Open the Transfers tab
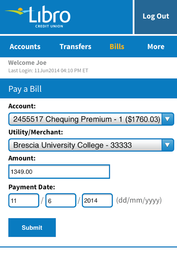 pos(75,47)
